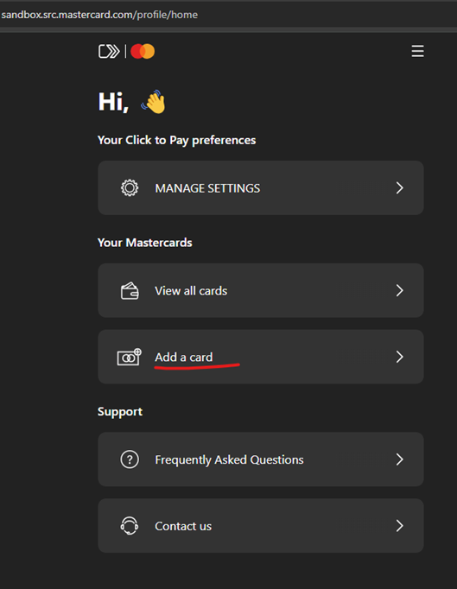Image resolution: width=457 pixels, height=589 pixels.
Task: Click the chevron on Contact us row
Action: tap(399, 525)
